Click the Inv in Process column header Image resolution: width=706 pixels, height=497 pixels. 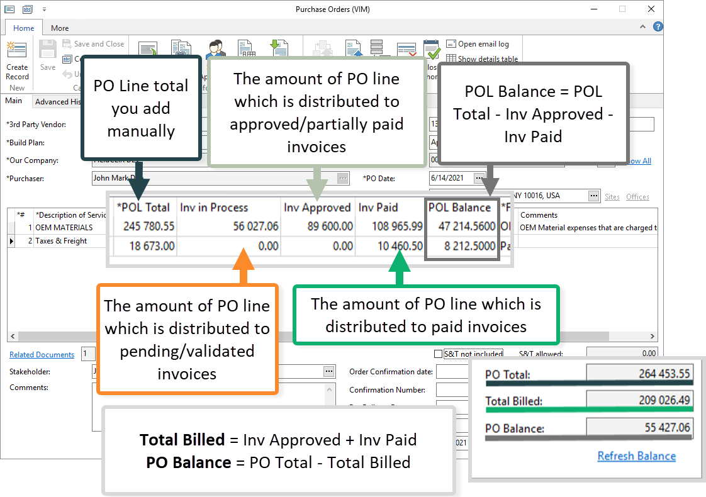(x=215, y=208)
